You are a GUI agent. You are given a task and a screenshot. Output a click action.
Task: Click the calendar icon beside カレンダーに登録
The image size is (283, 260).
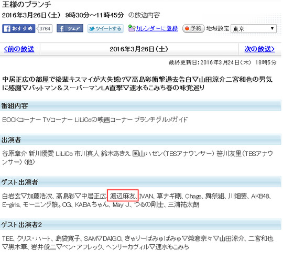132,28
